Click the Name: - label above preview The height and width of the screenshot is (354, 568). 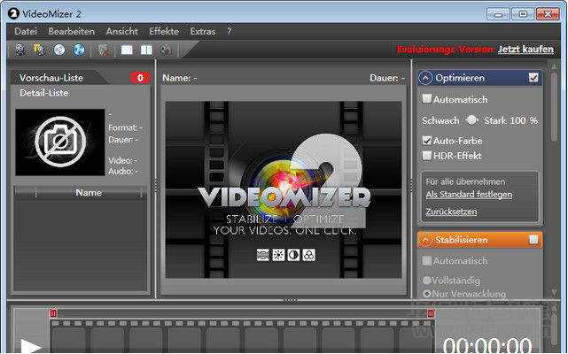[x=180, y=78]
